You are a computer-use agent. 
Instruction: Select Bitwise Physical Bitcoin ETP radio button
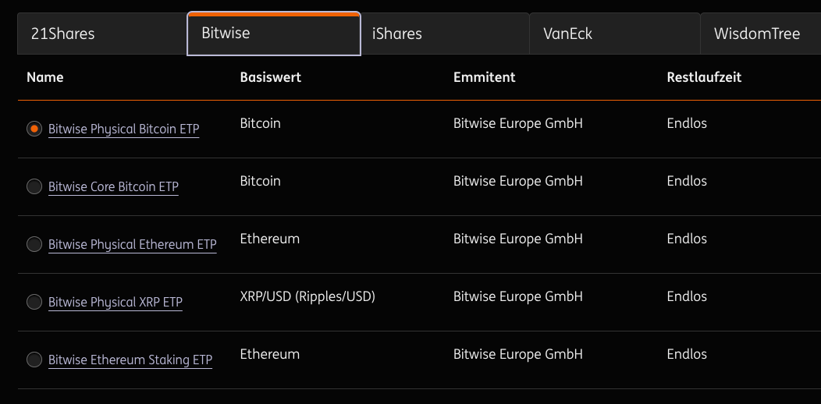pyautogui.click(x=34, y=129)
